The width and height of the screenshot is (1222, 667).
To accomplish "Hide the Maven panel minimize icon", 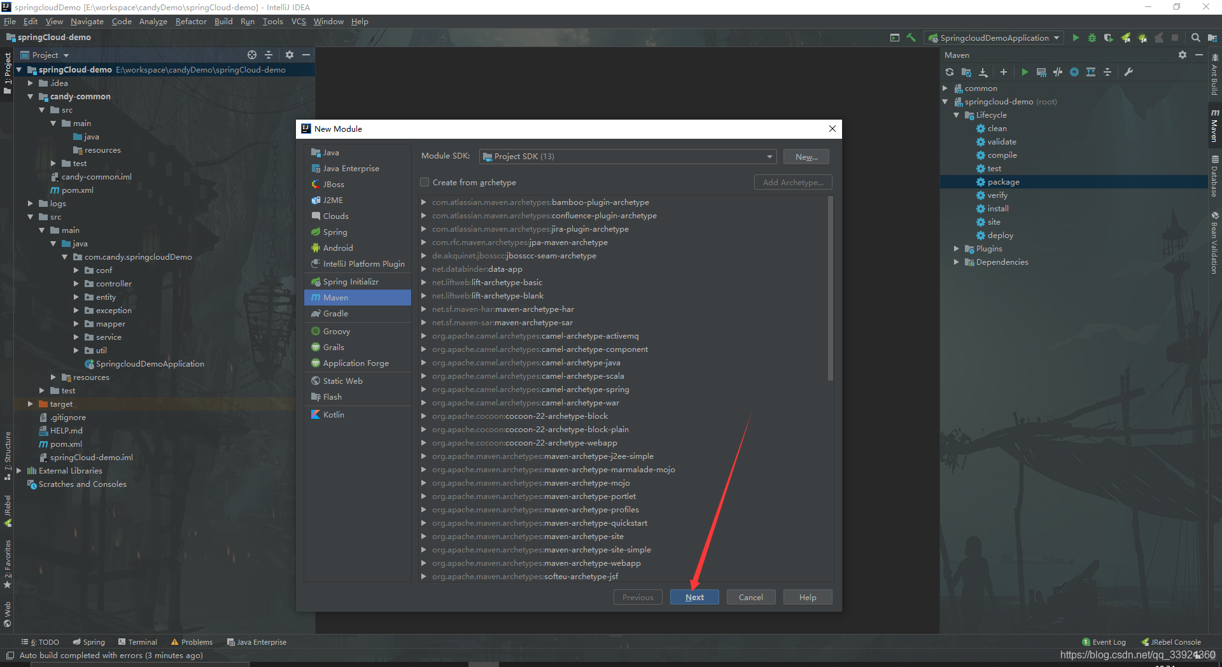I will [1199, 55].
